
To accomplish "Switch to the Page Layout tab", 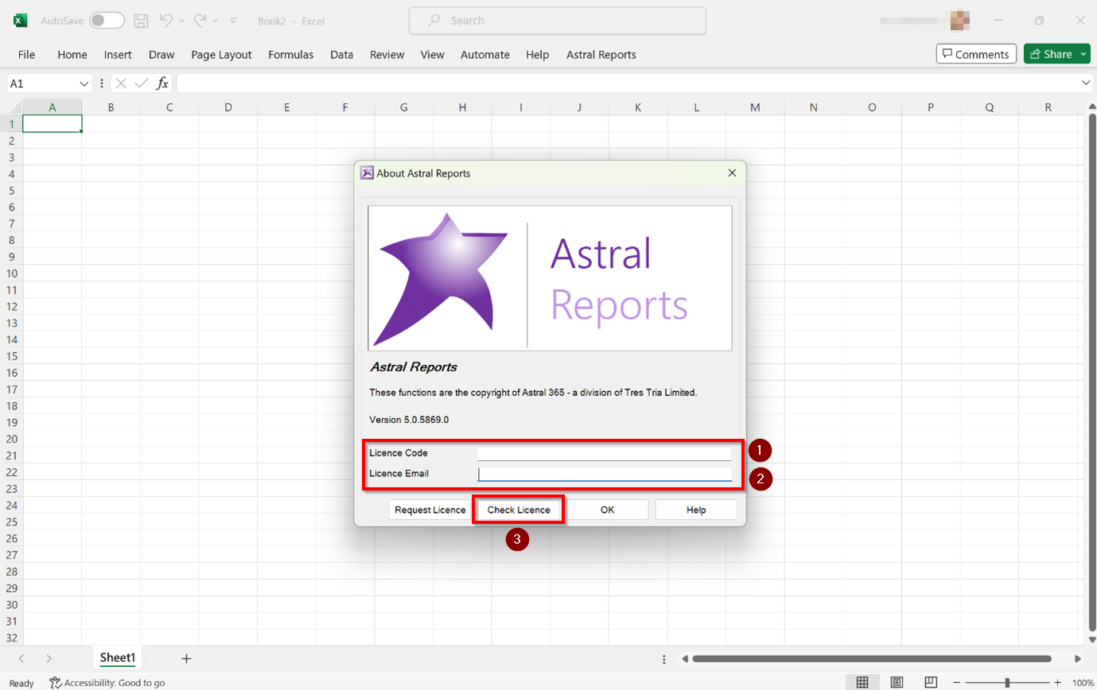I will [x=221, y=55].
